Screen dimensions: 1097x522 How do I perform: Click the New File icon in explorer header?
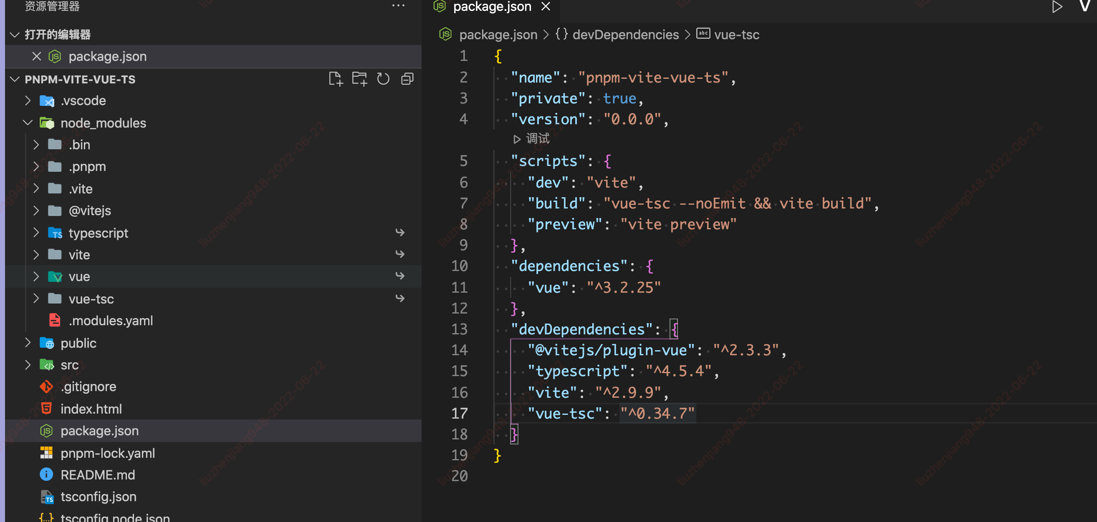coord(336,79)
